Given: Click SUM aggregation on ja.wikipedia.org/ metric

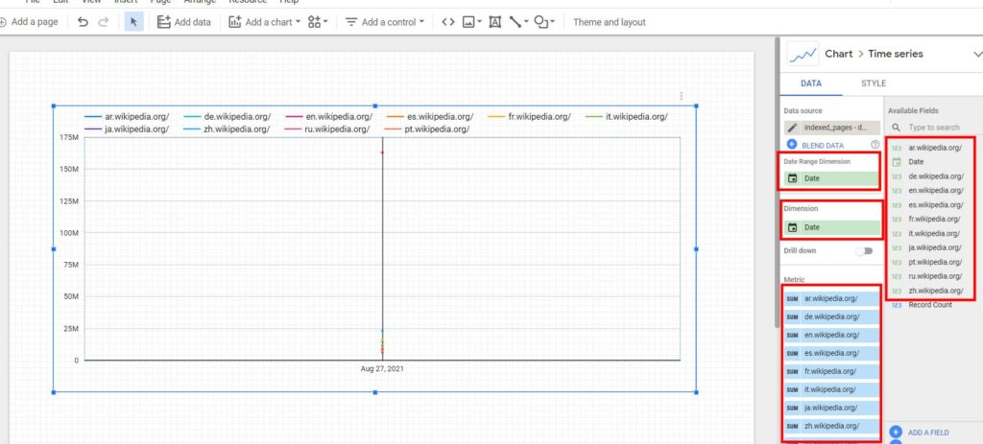Looking at the screenshot, I should point(792,408).
